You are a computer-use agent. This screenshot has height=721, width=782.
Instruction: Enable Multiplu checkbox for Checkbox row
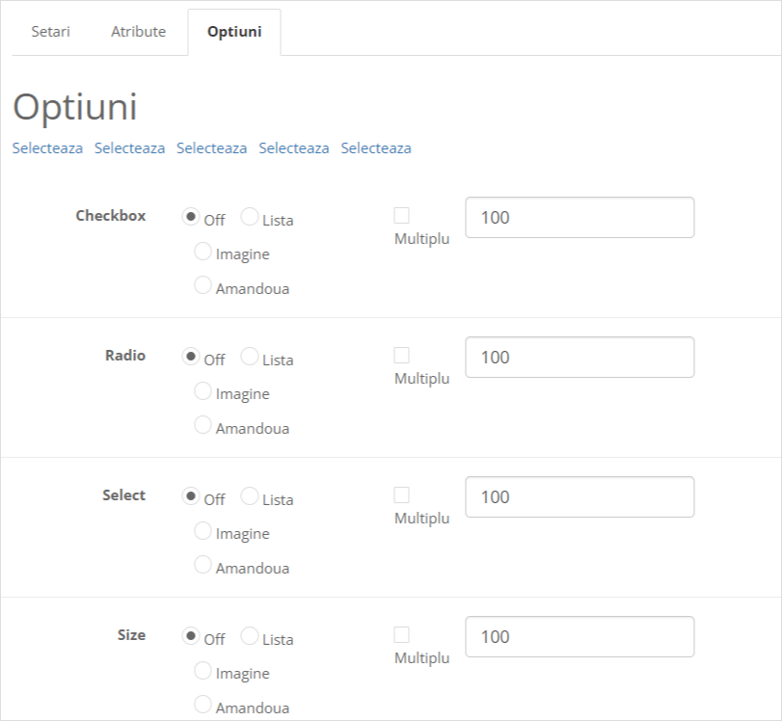click(x=402, y=216)
